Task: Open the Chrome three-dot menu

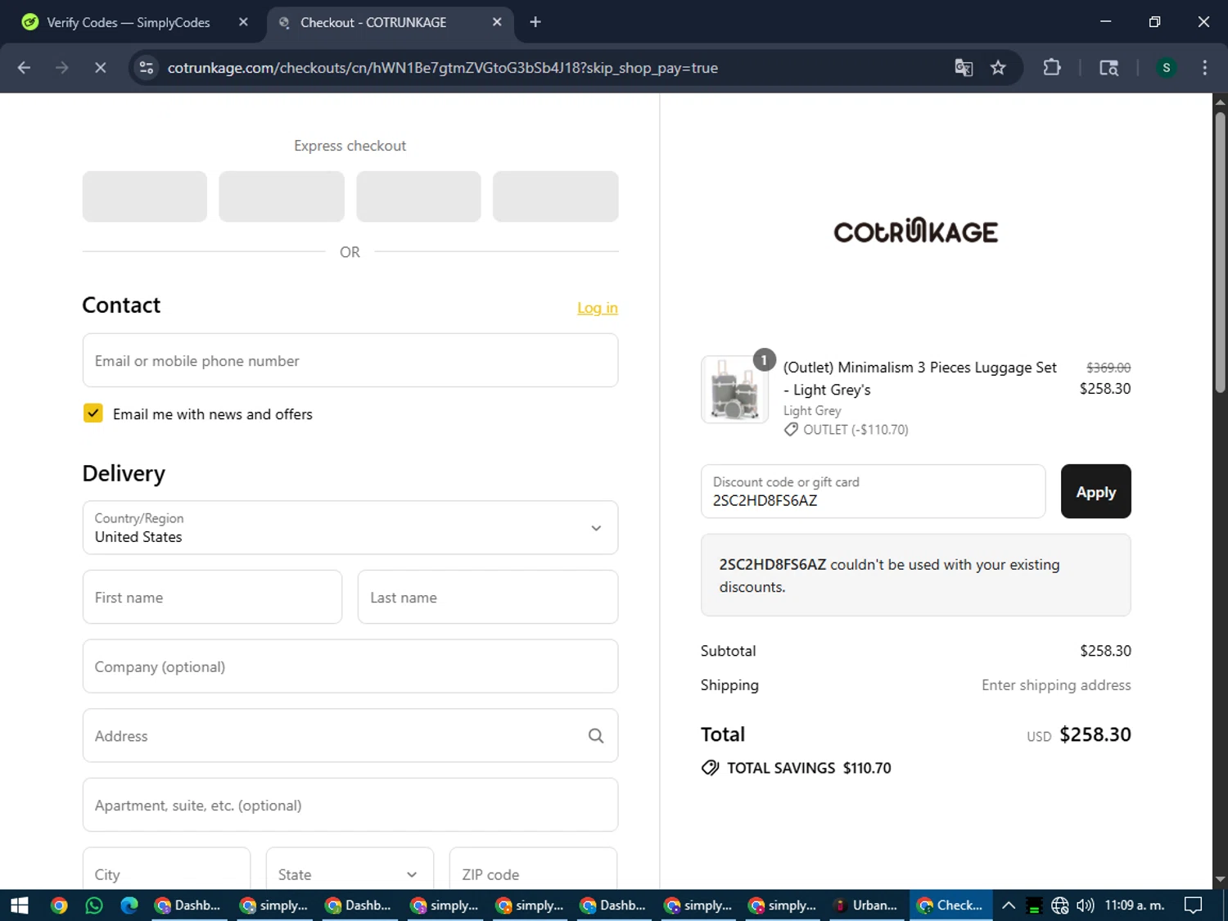Action: click(x=1204, y=68)
